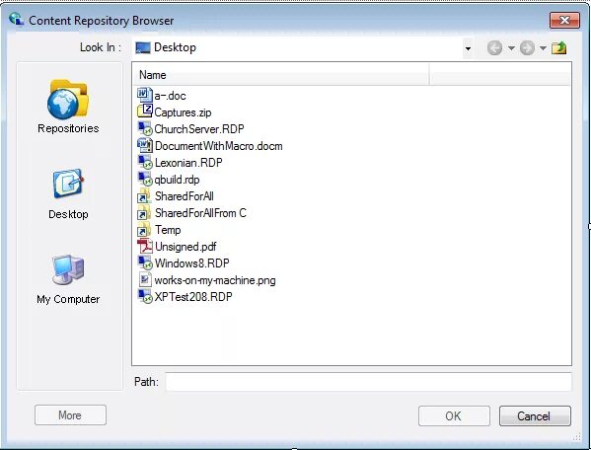Click the SharedForAll shortcut folder icon
Screen dimensions: 591x450
[x=145, y=195]
